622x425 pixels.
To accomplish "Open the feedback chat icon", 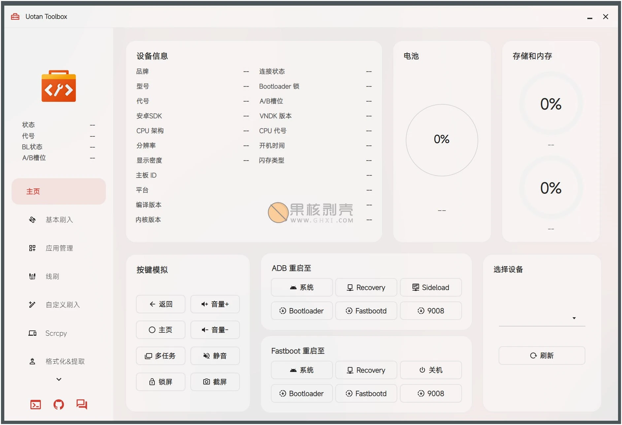I will (82, 404).
